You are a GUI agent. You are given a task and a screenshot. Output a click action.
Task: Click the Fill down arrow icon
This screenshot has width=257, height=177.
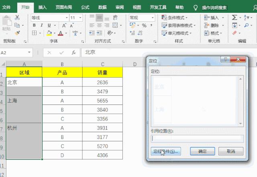tap(235, 25)
